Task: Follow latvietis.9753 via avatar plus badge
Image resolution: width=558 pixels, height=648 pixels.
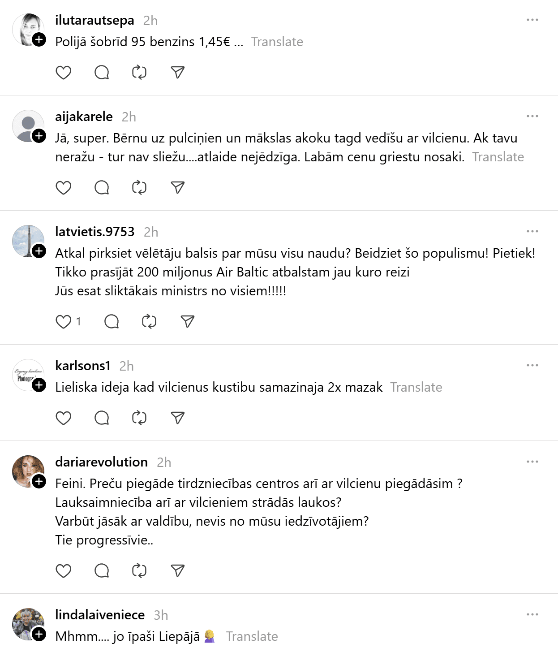Action: (39, 251)
